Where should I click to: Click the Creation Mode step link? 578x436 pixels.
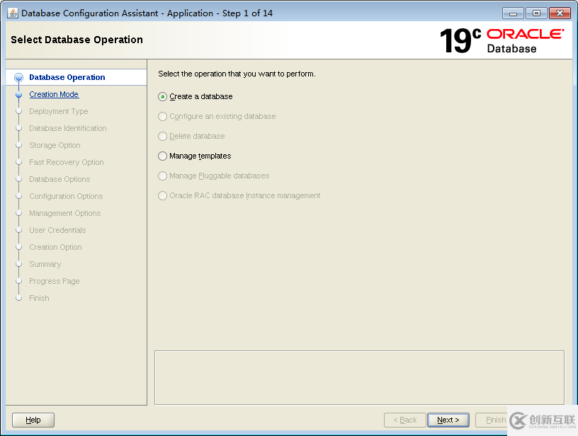[54, 94]
